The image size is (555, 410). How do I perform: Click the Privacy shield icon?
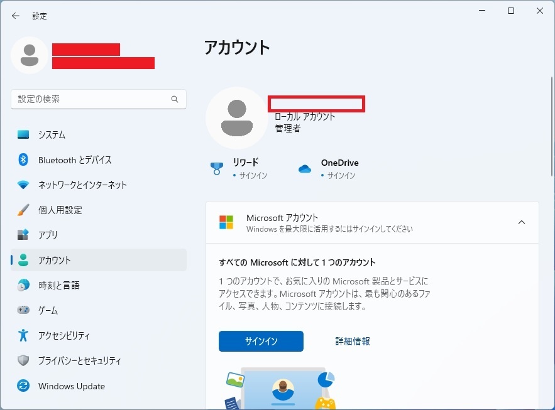tap(23, 360)
